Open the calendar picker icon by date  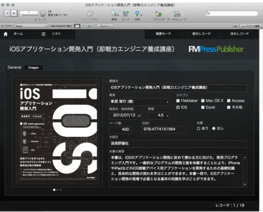139,116
